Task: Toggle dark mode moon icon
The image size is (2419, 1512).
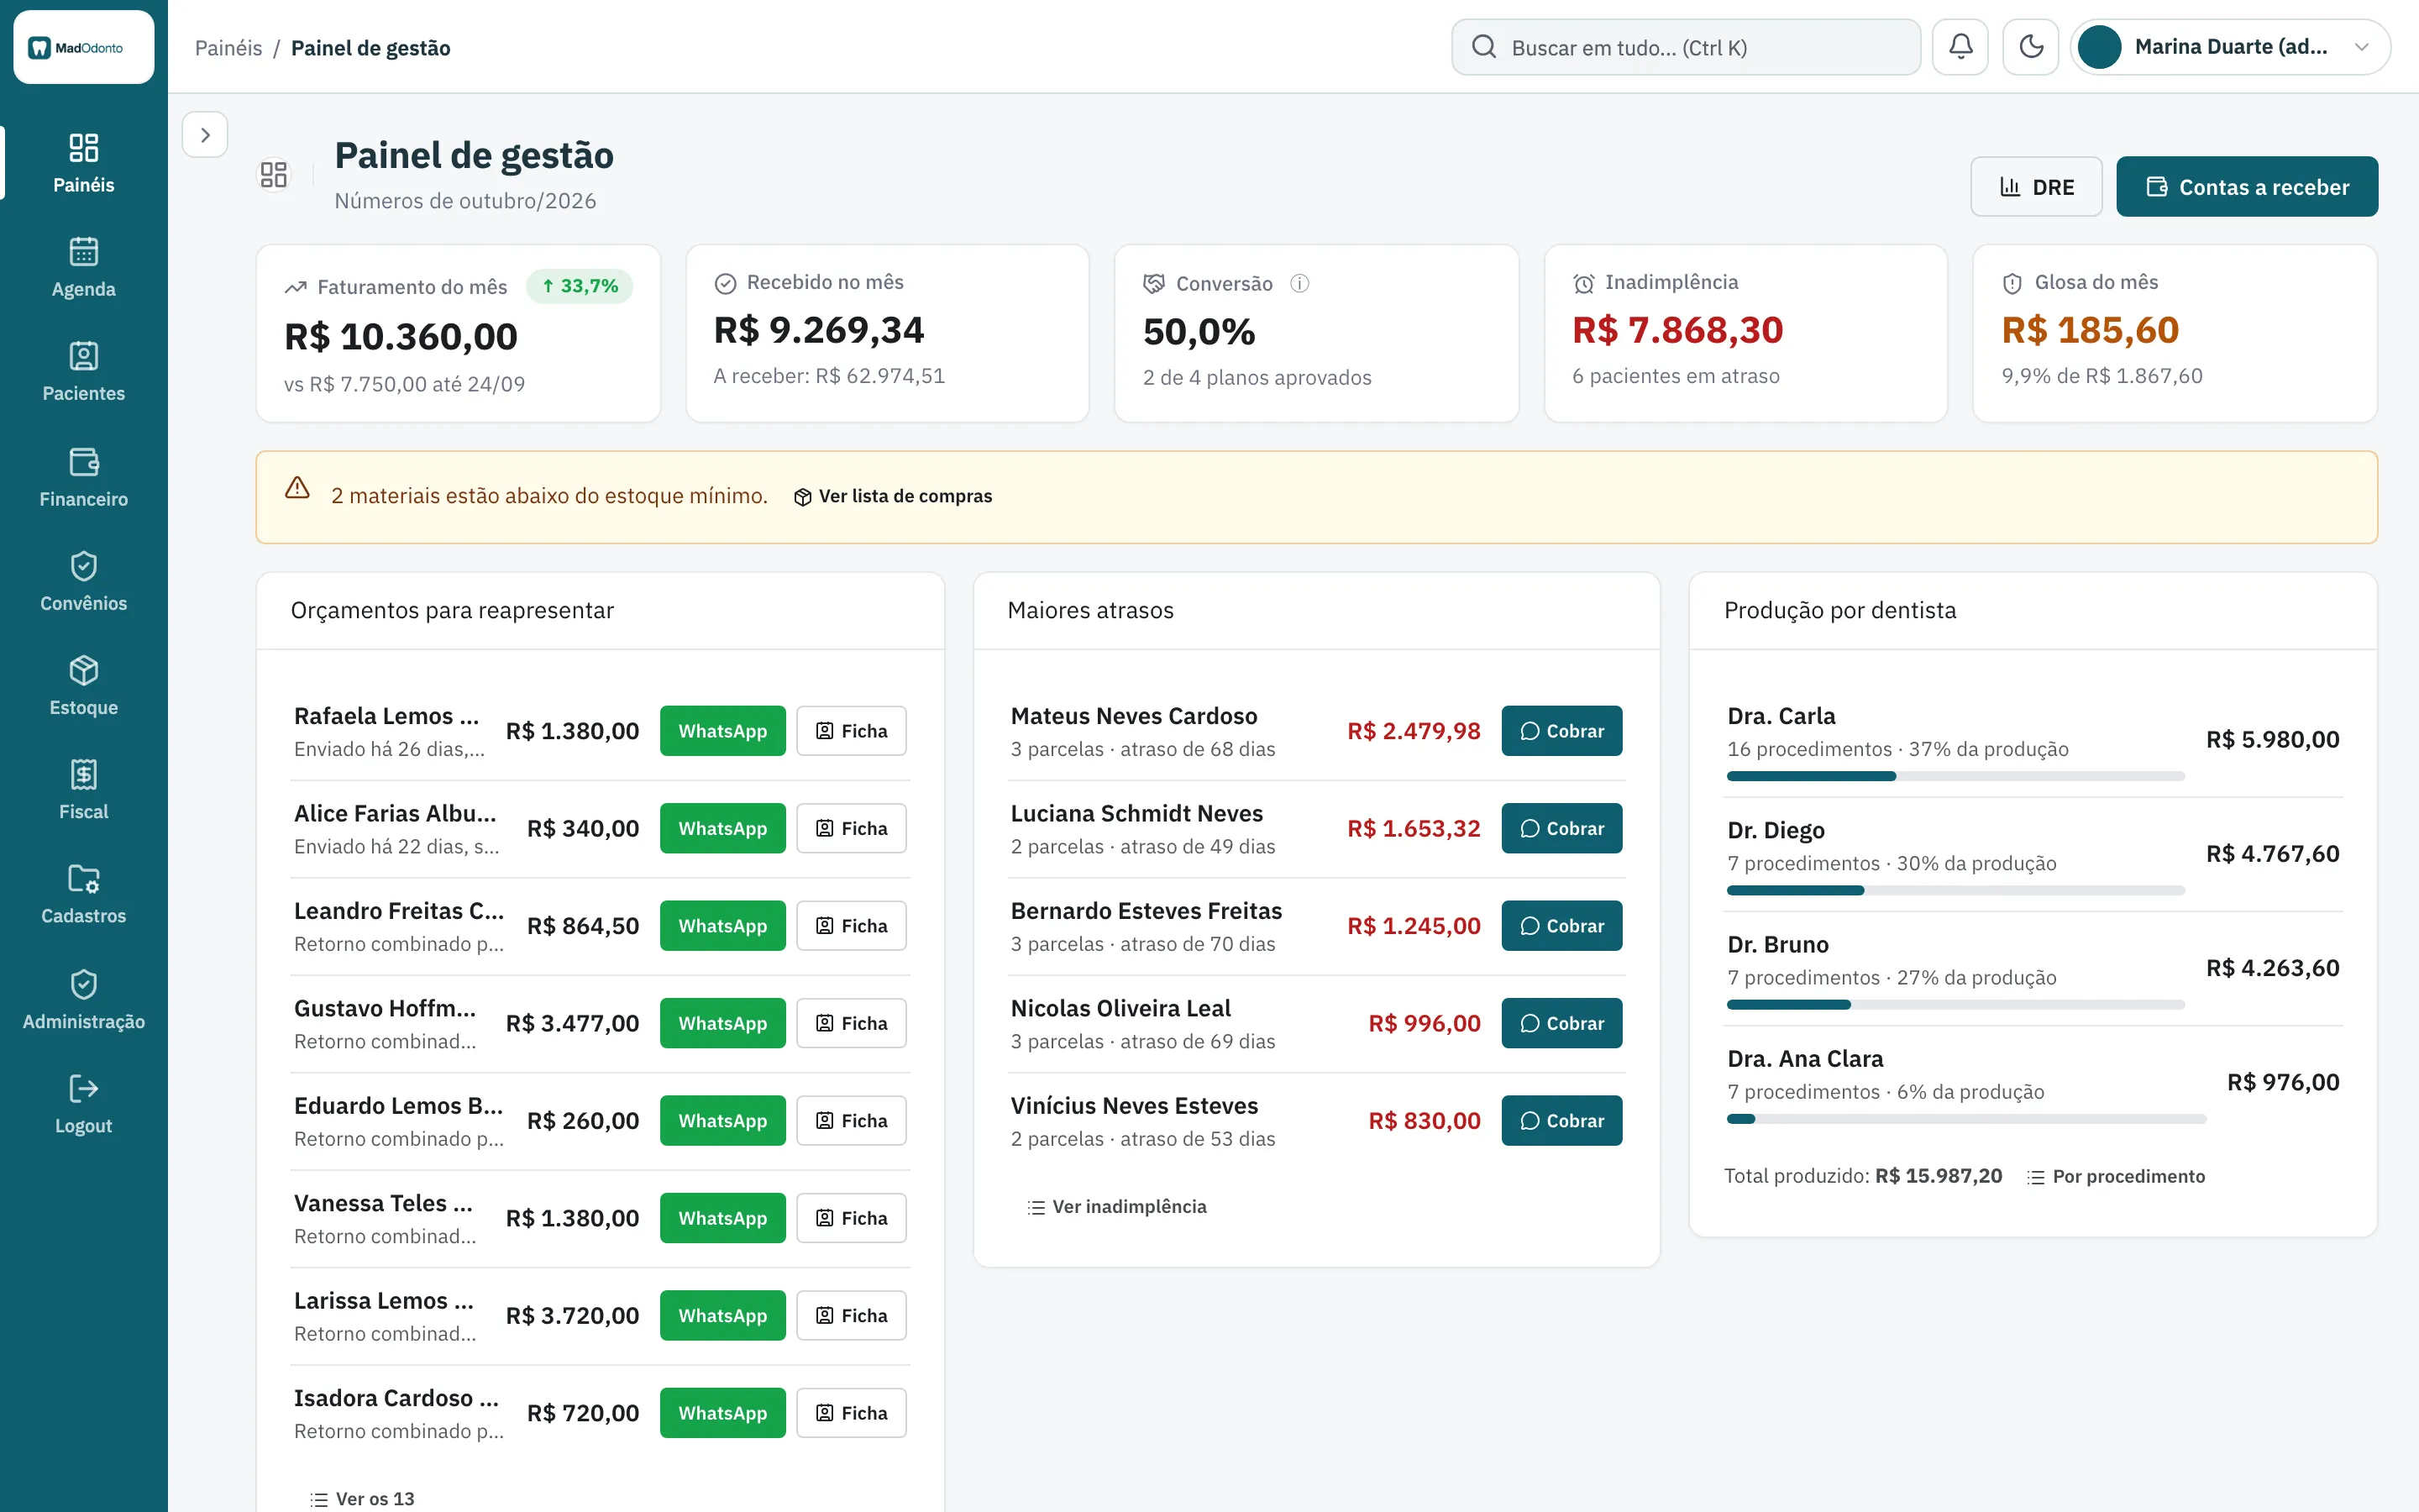Action: [2030, 47]
